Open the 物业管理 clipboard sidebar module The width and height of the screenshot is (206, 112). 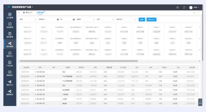point(10,35)
